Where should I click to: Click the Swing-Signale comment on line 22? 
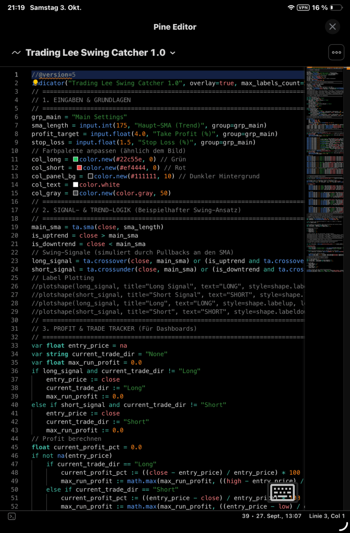(132, 253)
